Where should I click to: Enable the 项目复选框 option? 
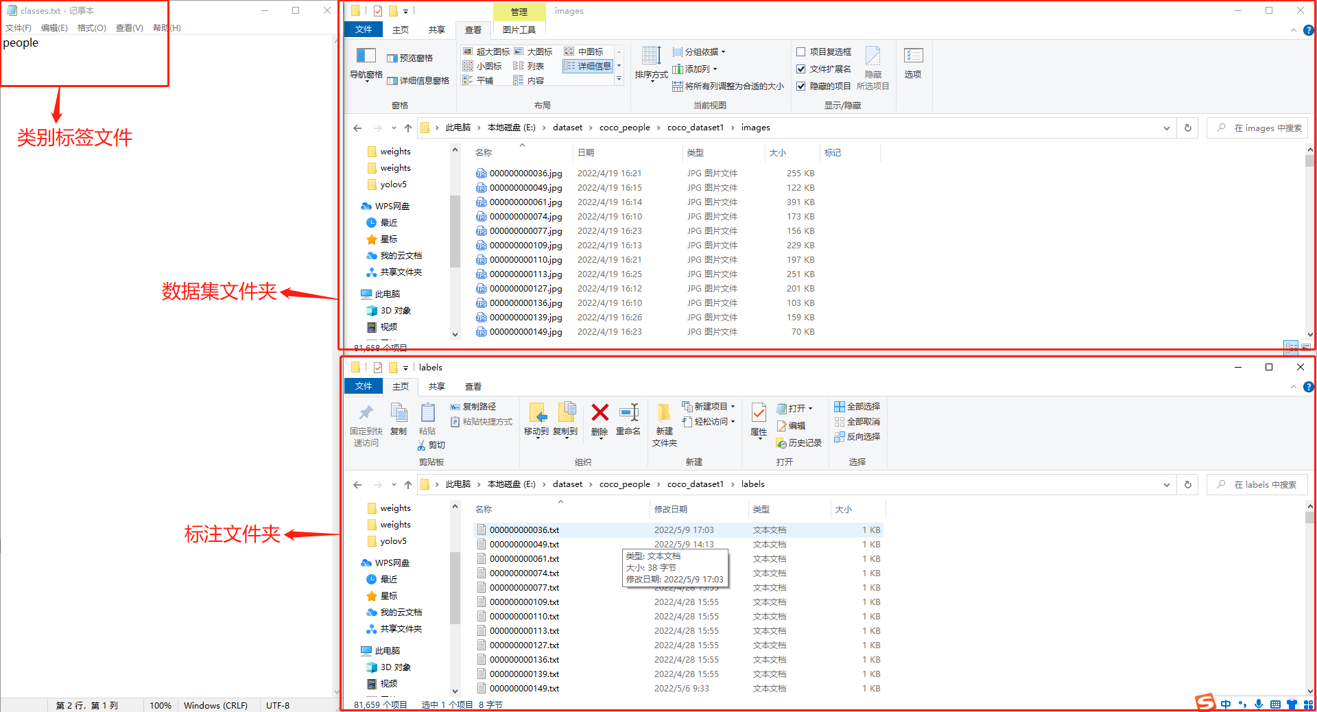(x=801, y=51)
